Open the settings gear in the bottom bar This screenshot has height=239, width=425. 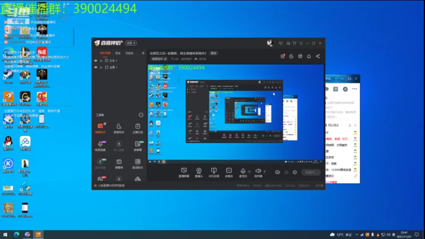(x=295, y=172)
